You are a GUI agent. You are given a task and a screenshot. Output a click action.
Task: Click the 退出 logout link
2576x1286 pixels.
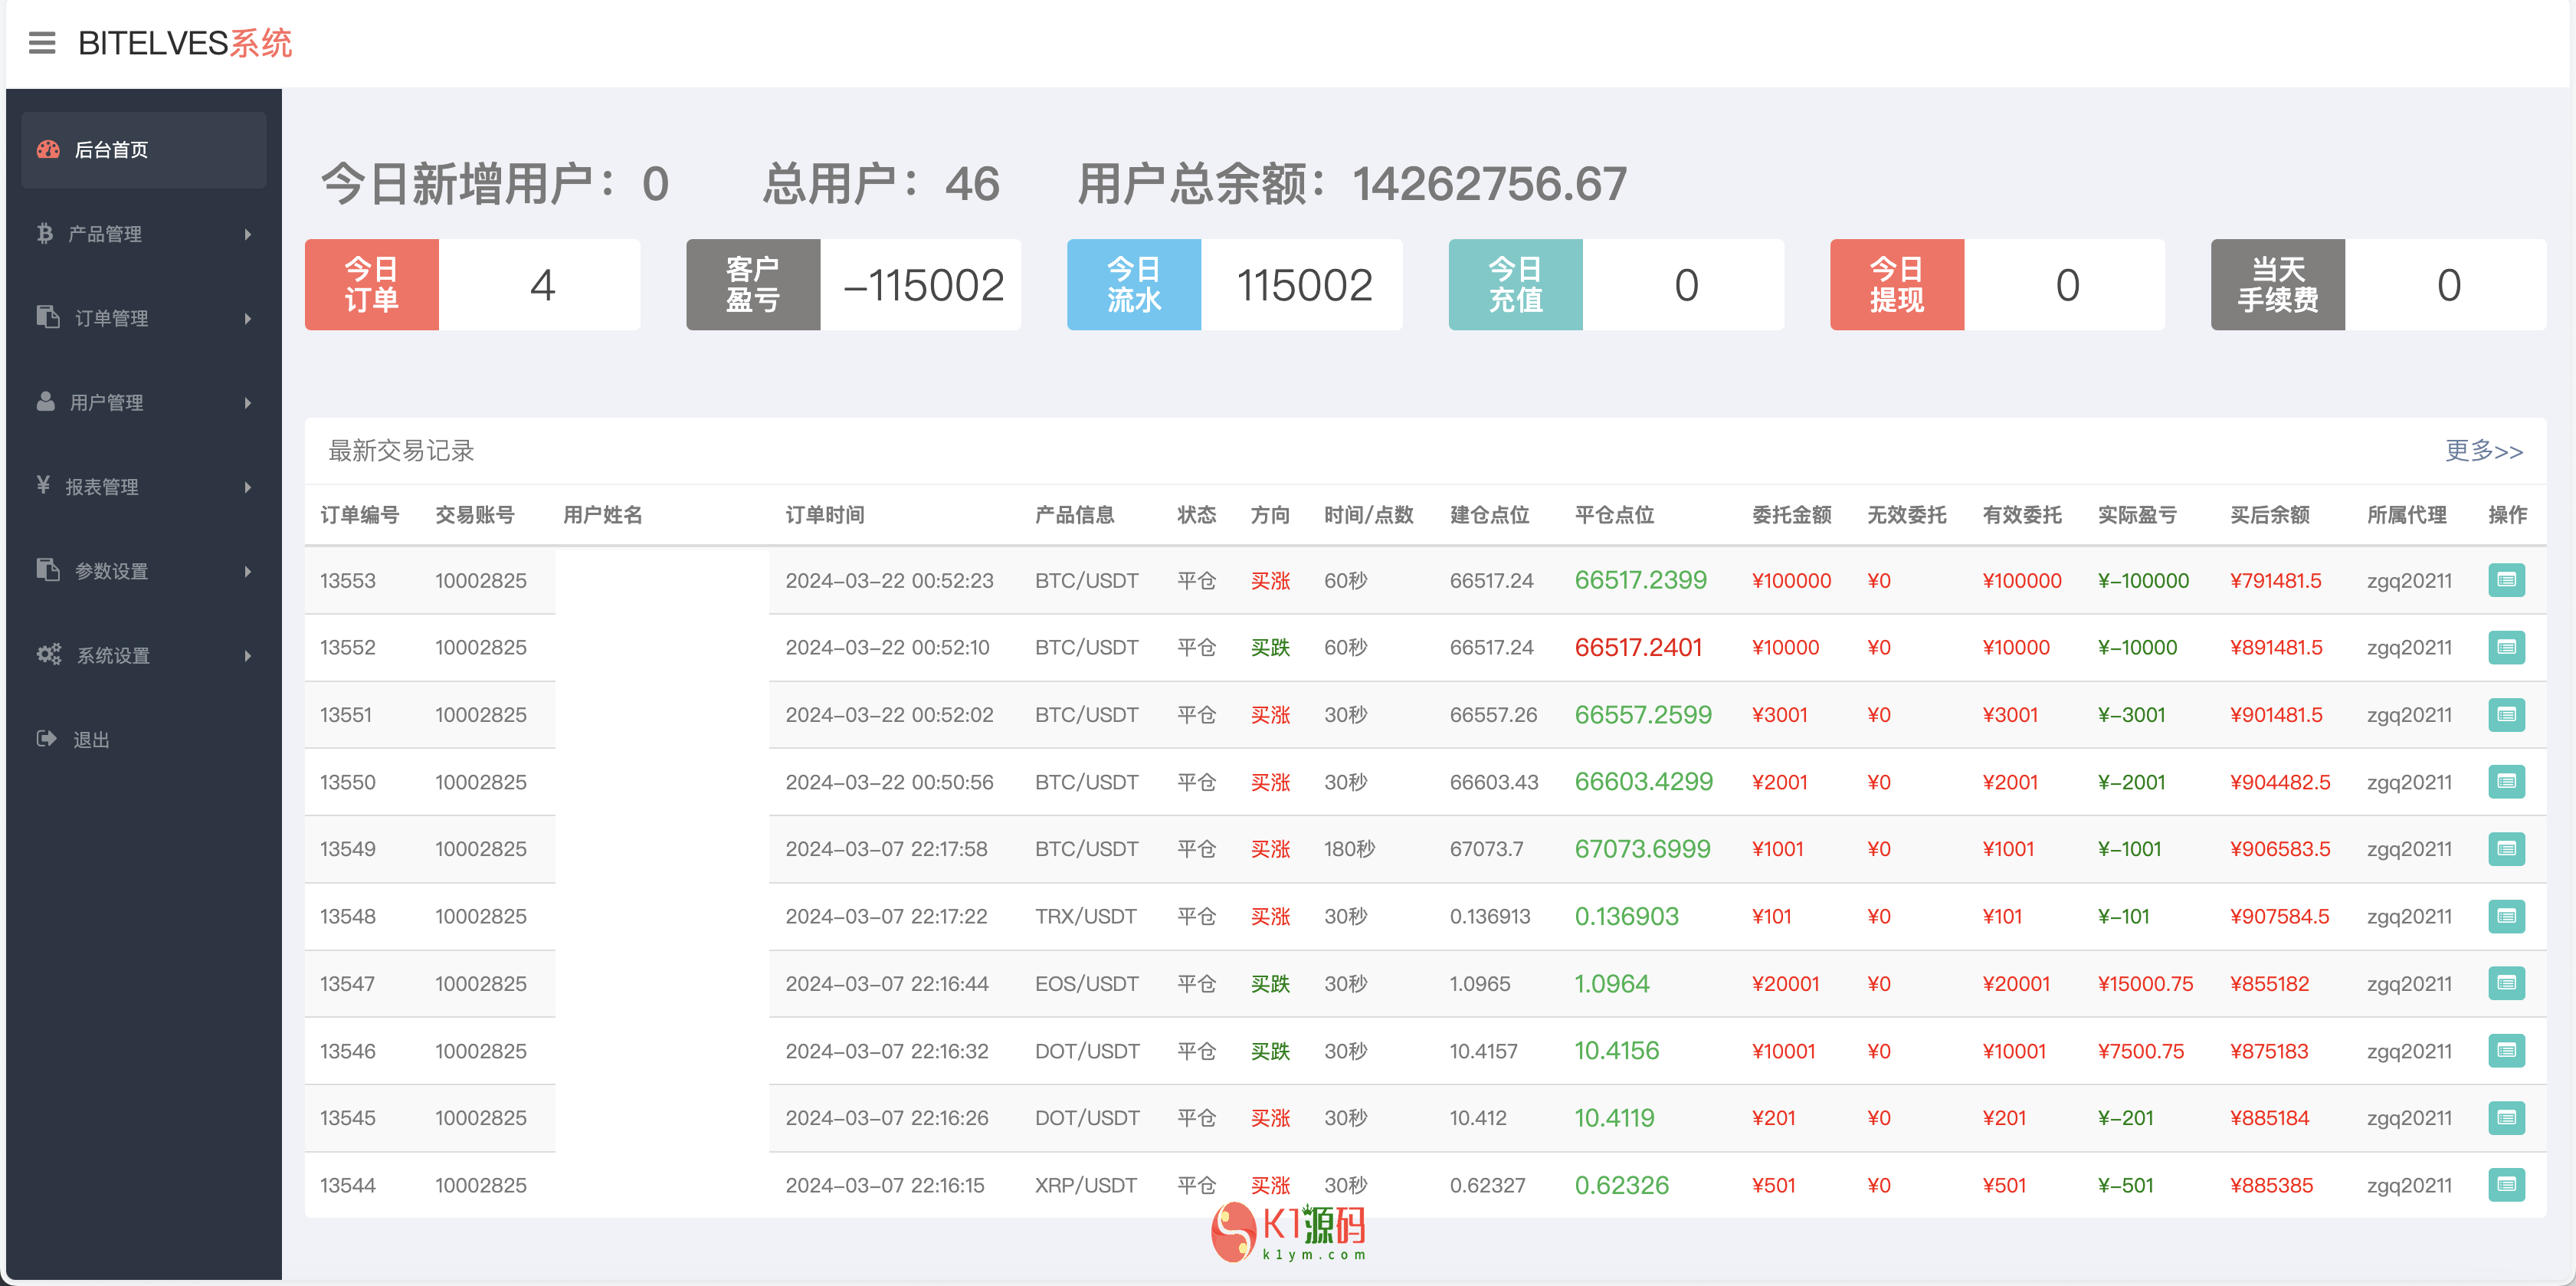click(x=91, y=740)
